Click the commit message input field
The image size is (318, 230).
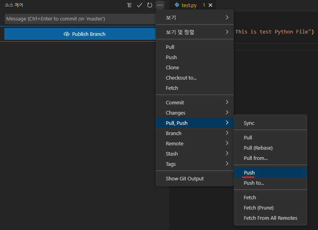point(80,19)
